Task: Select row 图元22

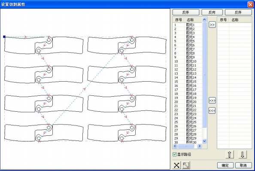Action: point(188,110)
